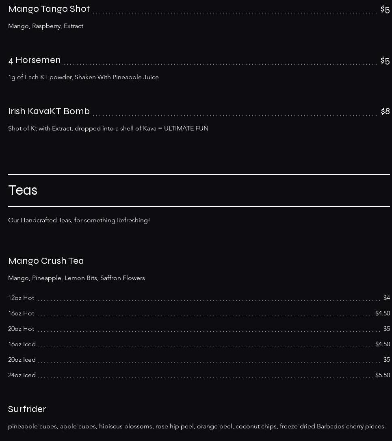This screenshot has width=392, height=441.
Task: Click the Handcrafted Teas subtitle text
Action: 79,220
